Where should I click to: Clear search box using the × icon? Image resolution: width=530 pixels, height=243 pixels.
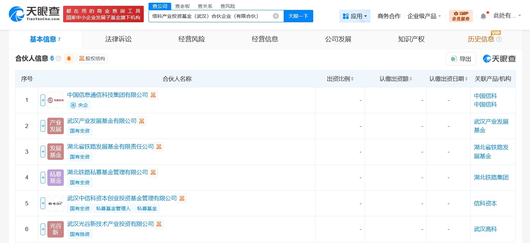[276, 16]
